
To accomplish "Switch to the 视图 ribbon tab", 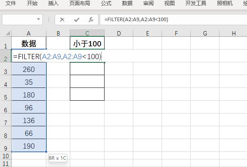I will click(x=170, y=3).
